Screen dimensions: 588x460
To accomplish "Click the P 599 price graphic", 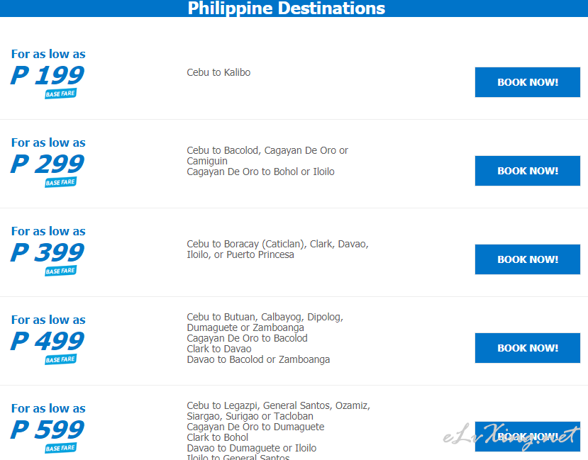I will (x=48, y=430).
